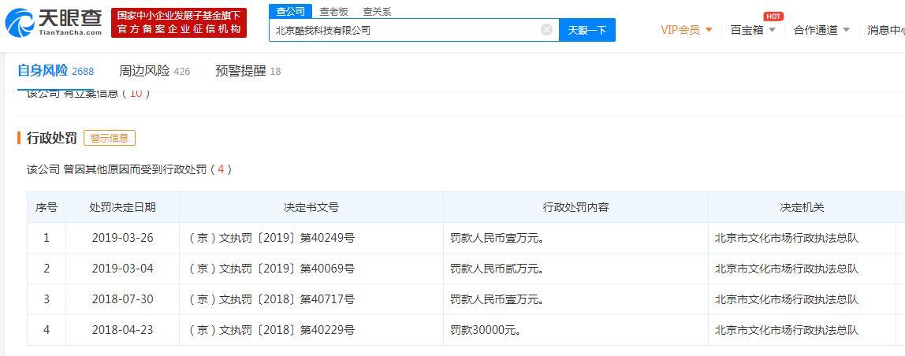
Task: Click the HOT badge above 百宝箱
Action: point(773,17)
